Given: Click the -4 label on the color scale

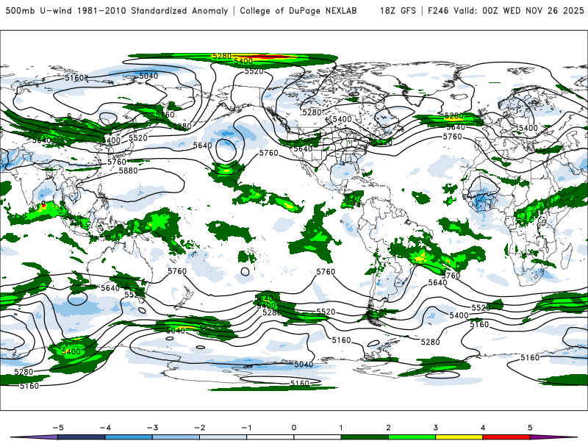Looking at the screenshot, I should tap(105, 428).
